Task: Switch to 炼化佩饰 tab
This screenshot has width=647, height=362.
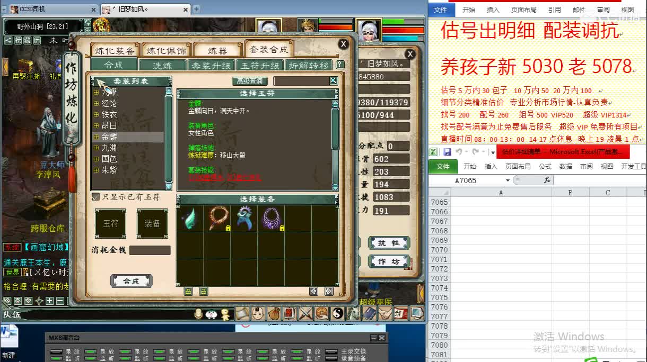Action: pyautogui.click(x=166, y=51)
